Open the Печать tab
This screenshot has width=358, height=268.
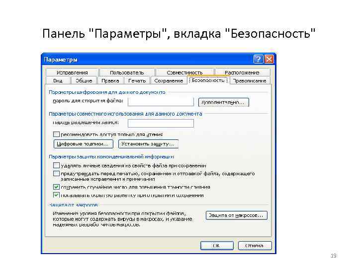pyautogui.click(x=137, y=81)
